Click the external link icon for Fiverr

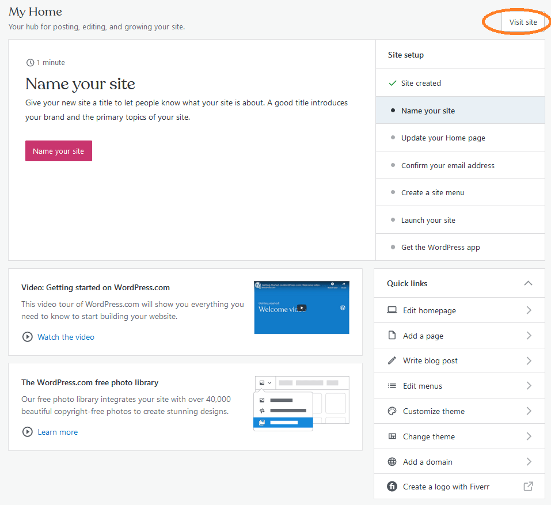[528, 487]
